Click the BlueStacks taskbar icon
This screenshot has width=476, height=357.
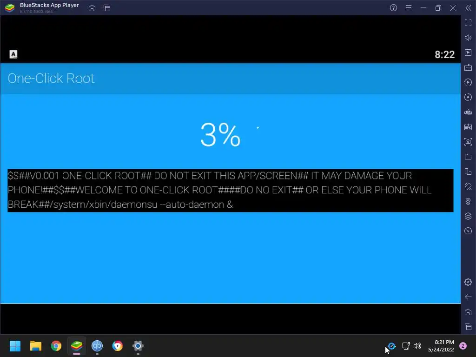coord(77,346)
